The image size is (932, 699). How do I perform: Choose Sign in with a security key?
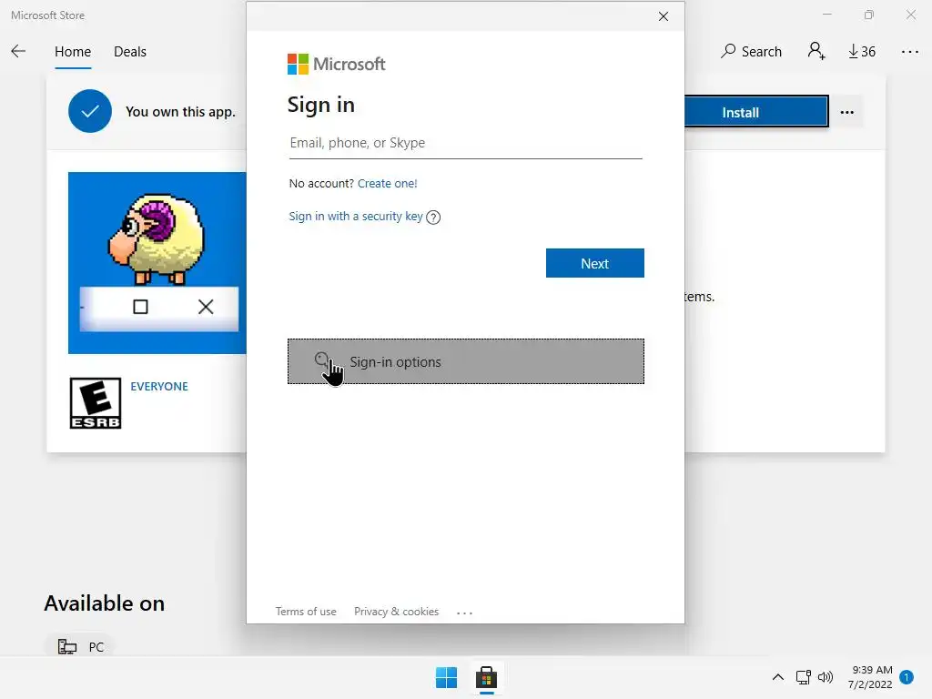tap(356, 217)
